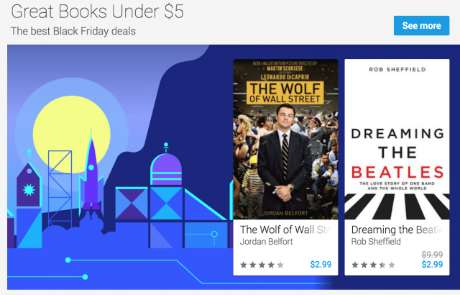
Task: Click star rating on Dreaming the Beatles card
Action: tap(373, 265)
